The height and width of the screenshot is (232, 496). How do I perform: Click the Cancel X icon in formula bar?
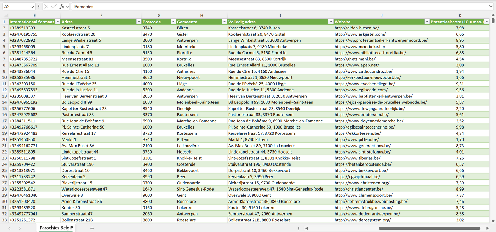(x=46, y=7)
